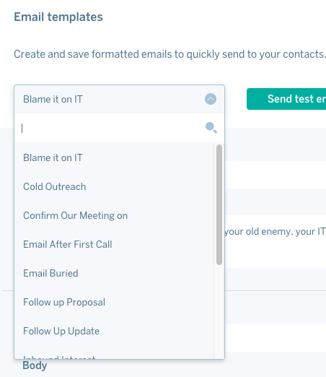Image resolution: width=326 pixels, height=377 pixels.
Task: Pick the Email After First Call template
Action: click(114, 245)
